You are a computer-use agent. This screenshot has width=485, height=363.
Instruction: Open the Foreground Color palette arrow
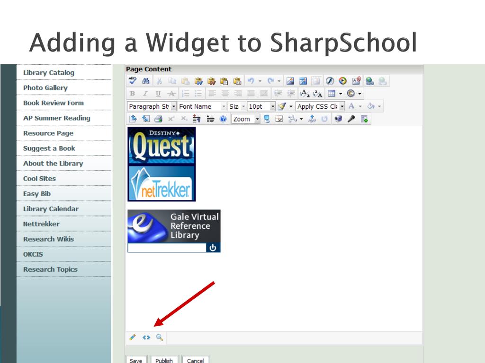(x=360, y=106)
